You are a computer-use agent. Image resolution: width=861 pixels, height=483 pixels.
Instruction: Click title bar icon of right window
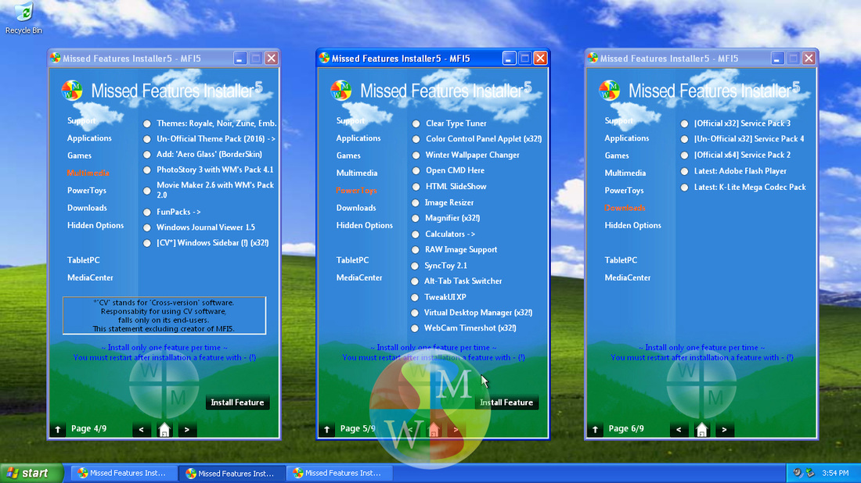pyautogui.click(x=593, y=58)
